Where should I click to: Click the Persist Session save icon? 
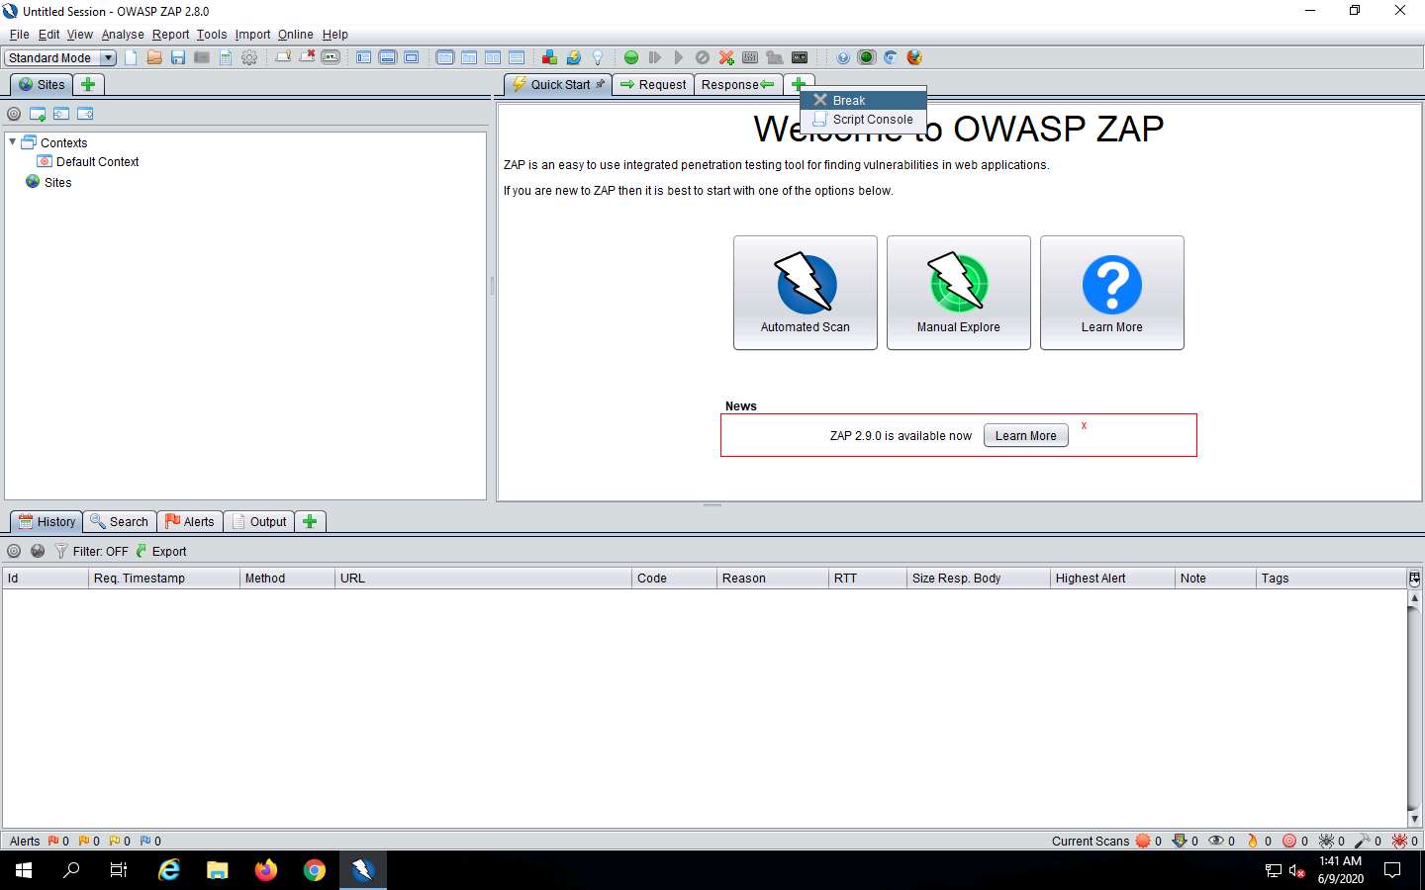178,57
